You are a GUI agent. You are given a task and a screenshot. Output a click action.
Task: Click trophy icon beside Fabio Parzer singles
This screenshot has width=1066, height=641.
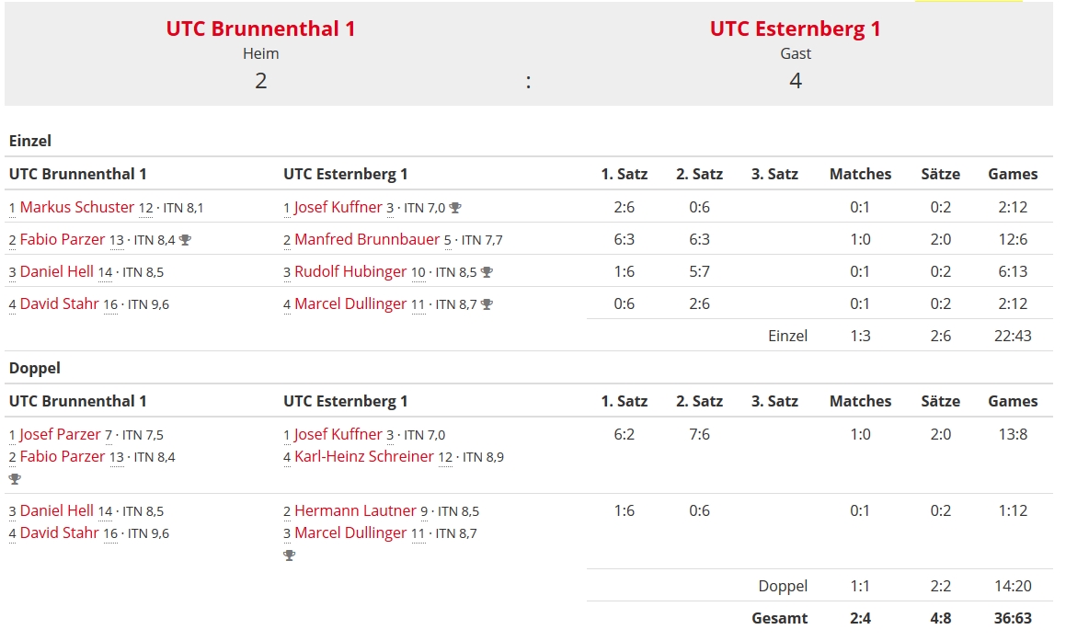click(185, 240)
